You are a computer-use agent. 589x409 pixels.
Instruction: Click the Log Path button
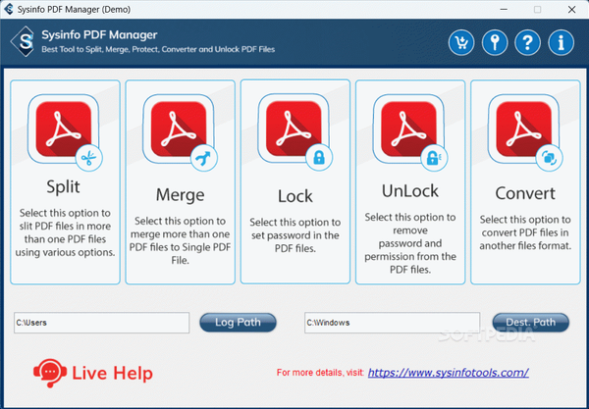click(x=238, y=323)
